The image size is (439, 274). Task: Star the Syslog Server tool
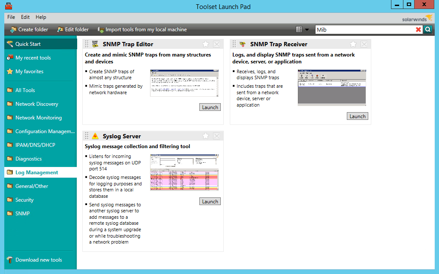(x=205, y=135)
